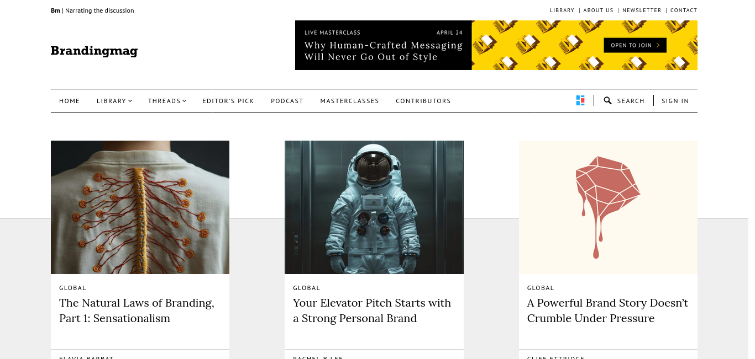The image size is (755, 359).
Task: Expand the Threads dropdown menu
Action: click(167, 101)
